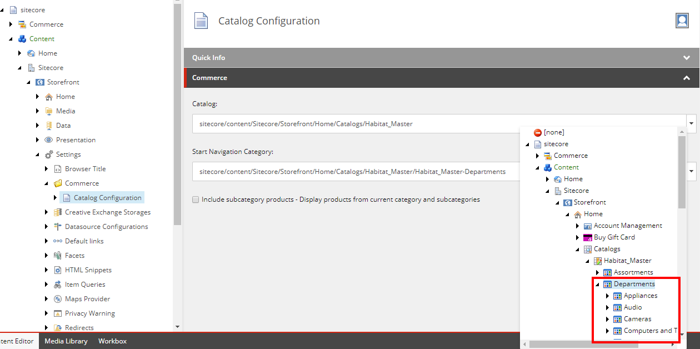Viewport: 700px width, 349px height.
Task: Open the Catalog field dropdown arrow
Action: point(691,123)
